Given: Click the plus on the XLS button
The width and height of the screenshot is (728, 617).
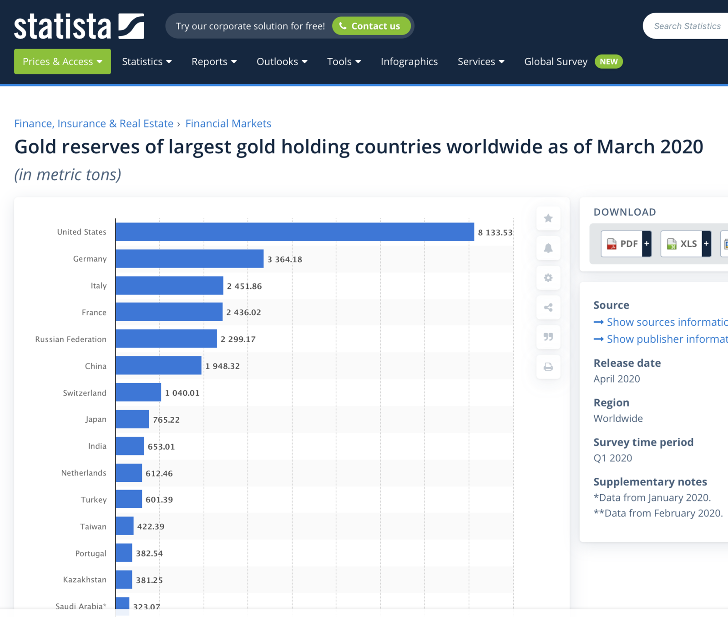Looking at the screenshot, I should [706, 244].
